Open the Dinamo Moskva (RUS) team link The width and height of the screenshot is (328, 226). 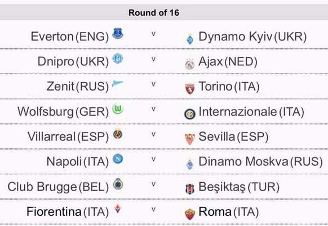coord(260,162)
